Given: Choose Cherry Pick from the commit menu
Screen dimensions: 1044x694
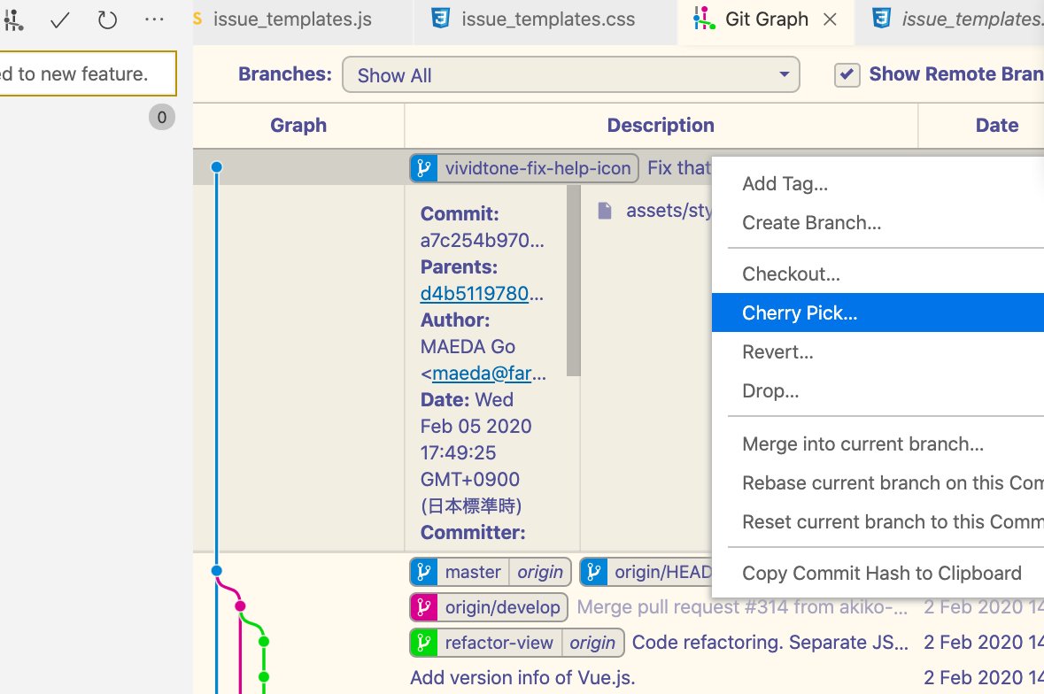Looking at the screenshot, I should (x=800, y=312).
